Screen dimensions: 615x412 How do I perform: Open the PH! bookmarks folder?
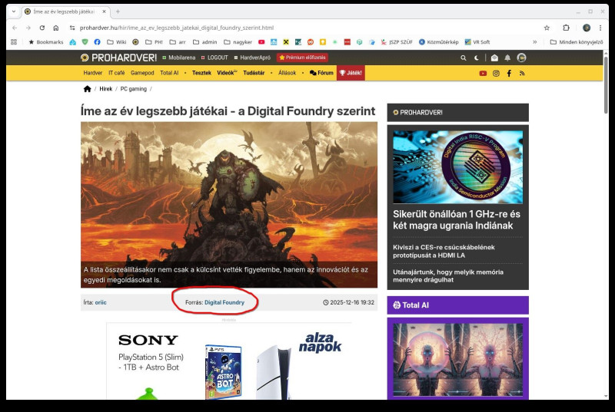(x=154, y=42)
